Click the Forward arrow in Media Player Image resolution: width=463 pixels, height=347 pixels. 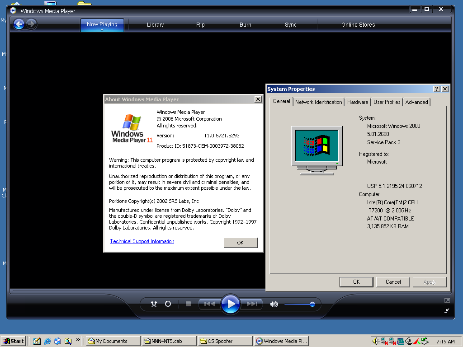[x=31, y=24]
